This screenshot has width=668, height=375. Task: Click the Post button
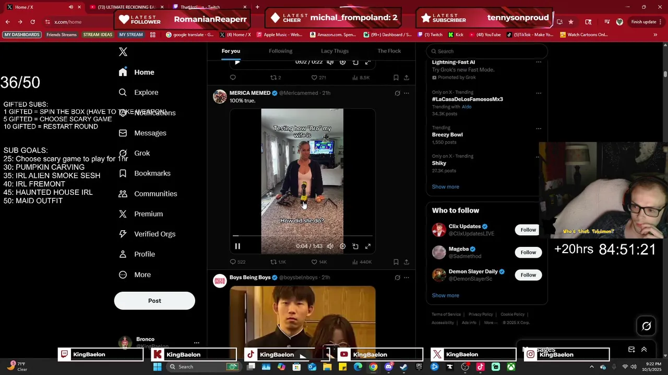(x=154, y=301)
